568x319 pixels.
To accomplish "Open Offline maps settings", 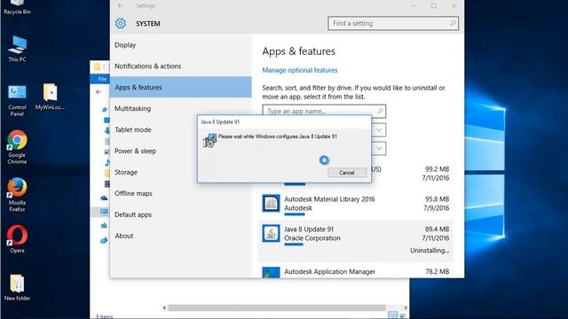I will [x=180, y=193].
